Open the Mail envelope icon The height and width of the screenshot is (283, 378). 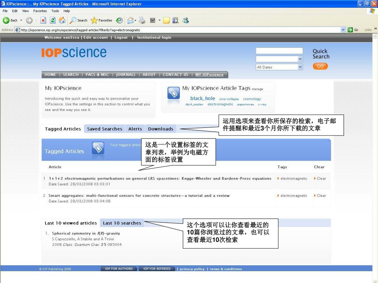click(x=130, y=21)
